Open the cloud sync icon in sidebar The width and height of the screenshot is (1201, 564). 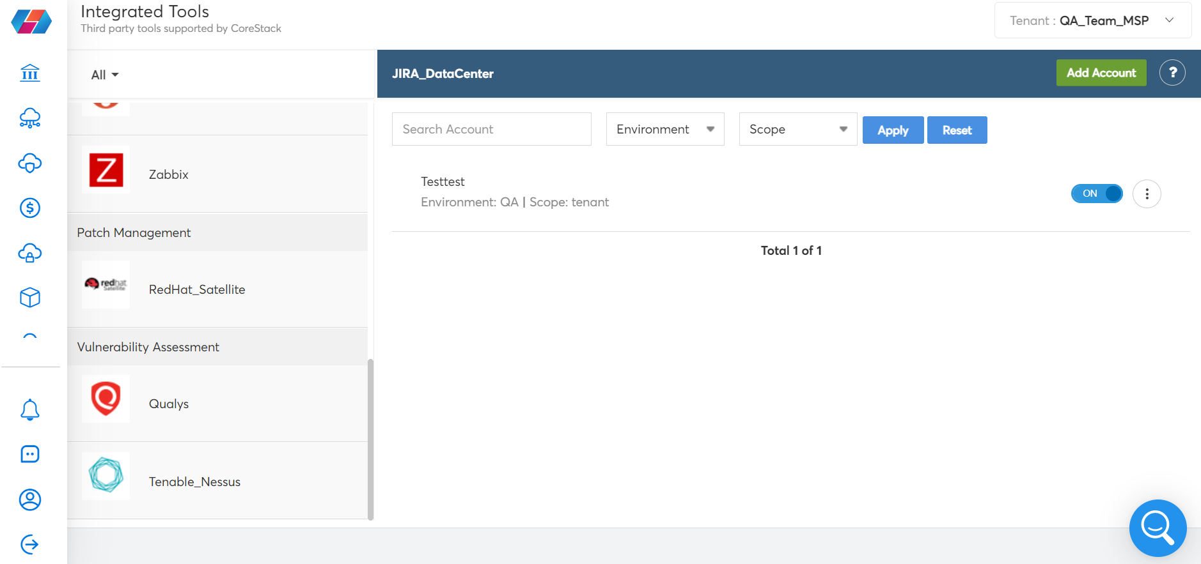30,163
